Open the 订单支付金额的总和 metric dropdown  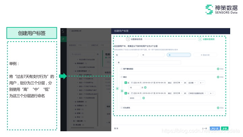[x=197, y=93]
